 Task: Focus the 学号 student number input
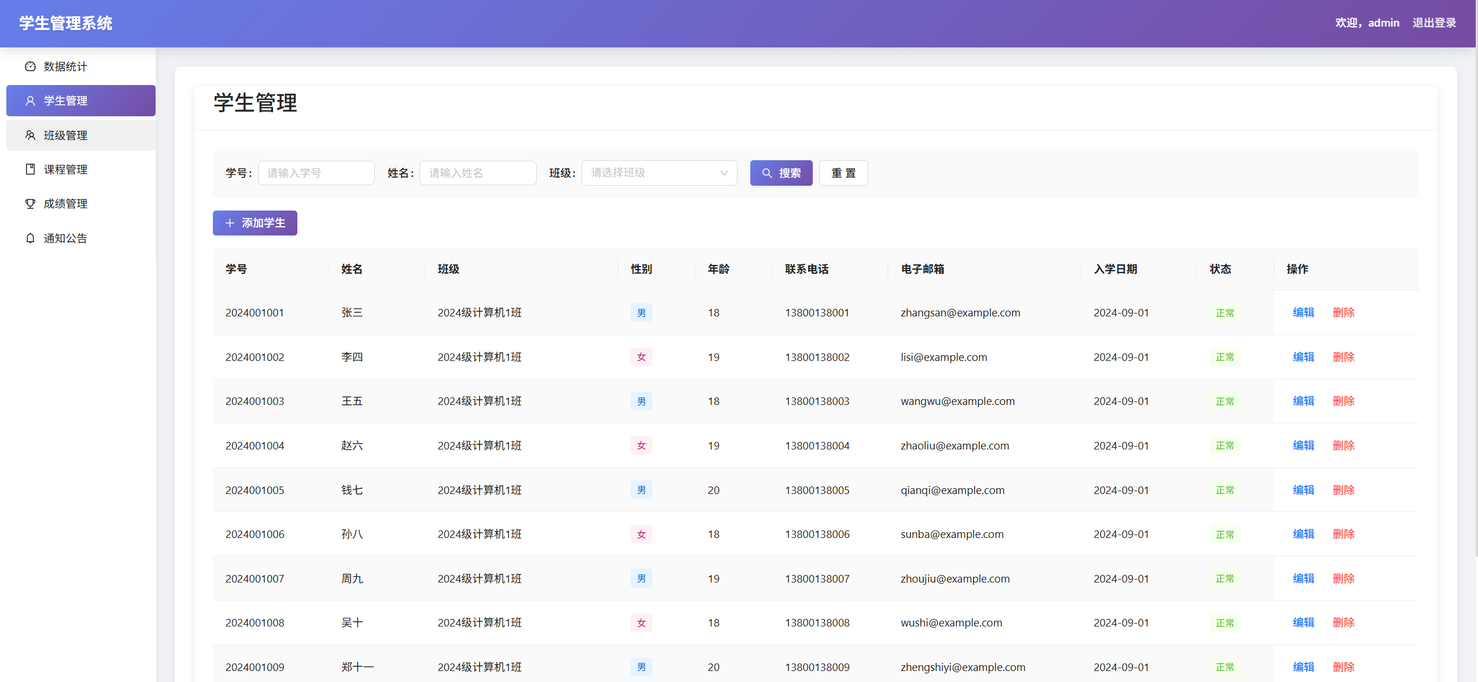click(316, 173)
